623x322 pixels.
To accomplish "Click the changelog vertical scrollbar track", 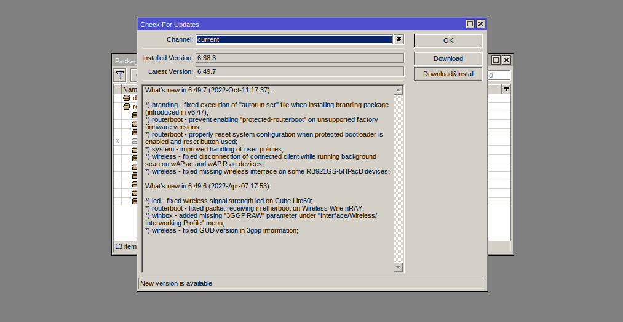I will tap(399, 179).
